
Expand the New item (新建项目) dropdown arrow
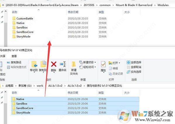95,62
